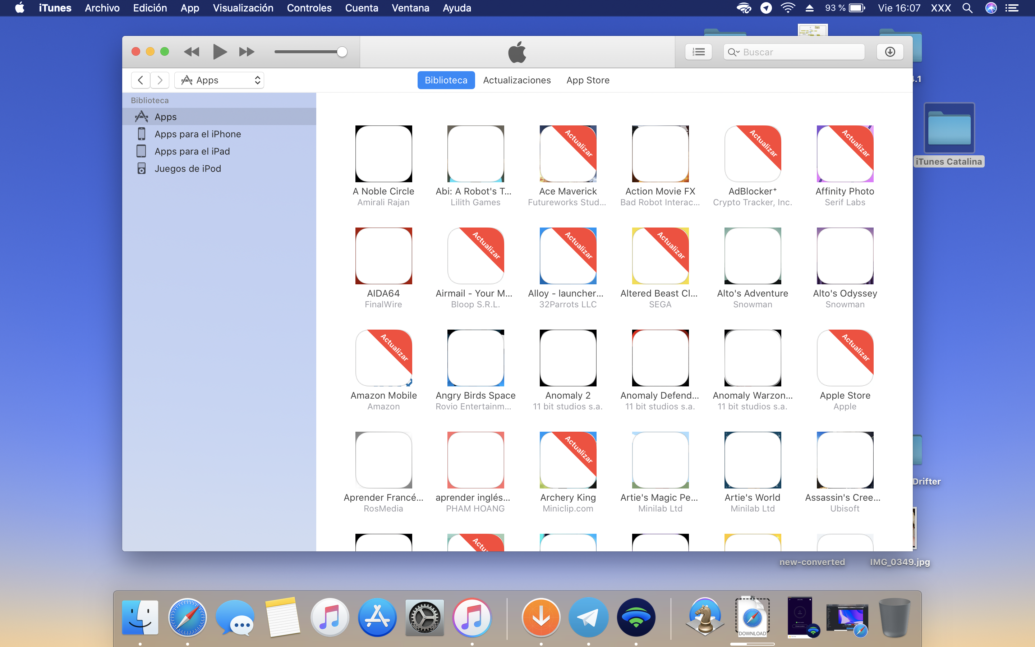Click the Ace Maverick Actualizar banner
This screenshot has height=647, width=1035.
(579, 143)
